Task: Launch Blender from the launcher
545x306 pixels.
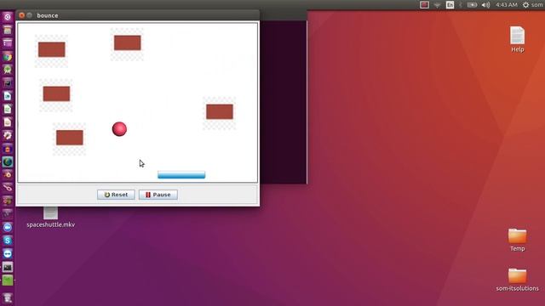Action: 8,175
